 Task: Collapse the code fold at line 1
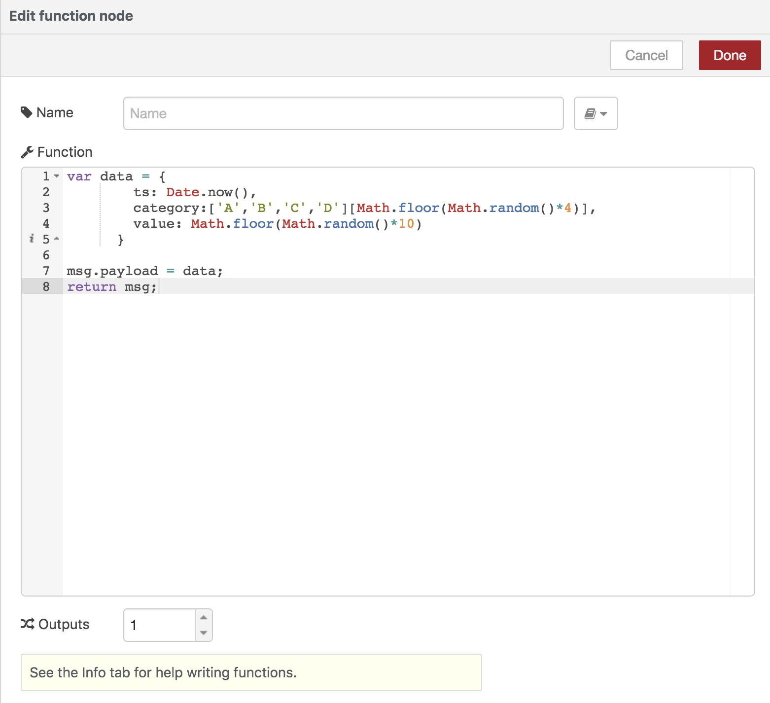[56, 176]
